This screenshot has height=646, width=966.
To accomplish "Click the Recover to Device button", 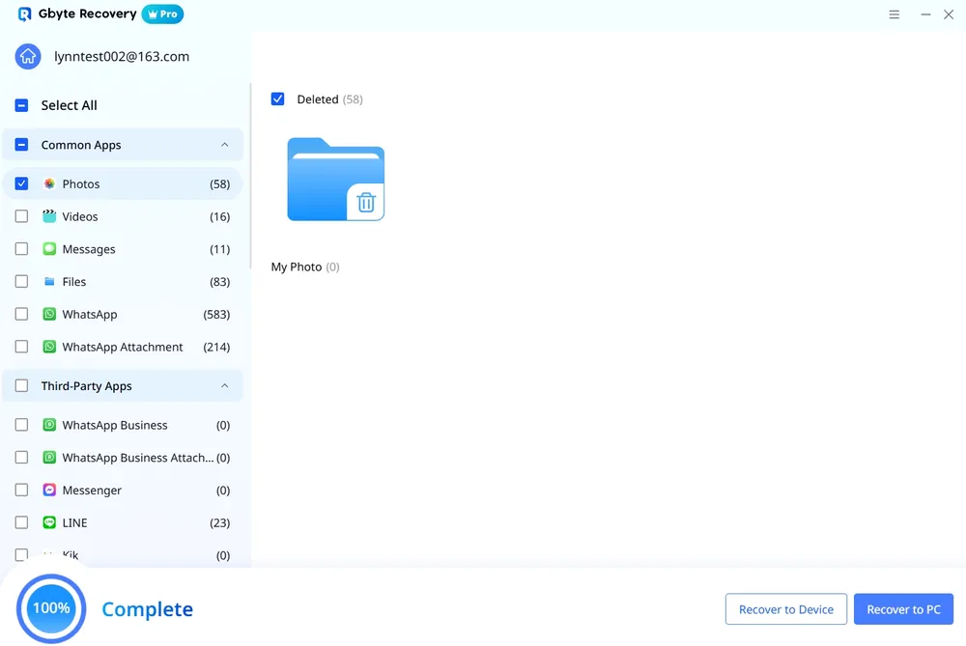I will click(x=786, y=609).
